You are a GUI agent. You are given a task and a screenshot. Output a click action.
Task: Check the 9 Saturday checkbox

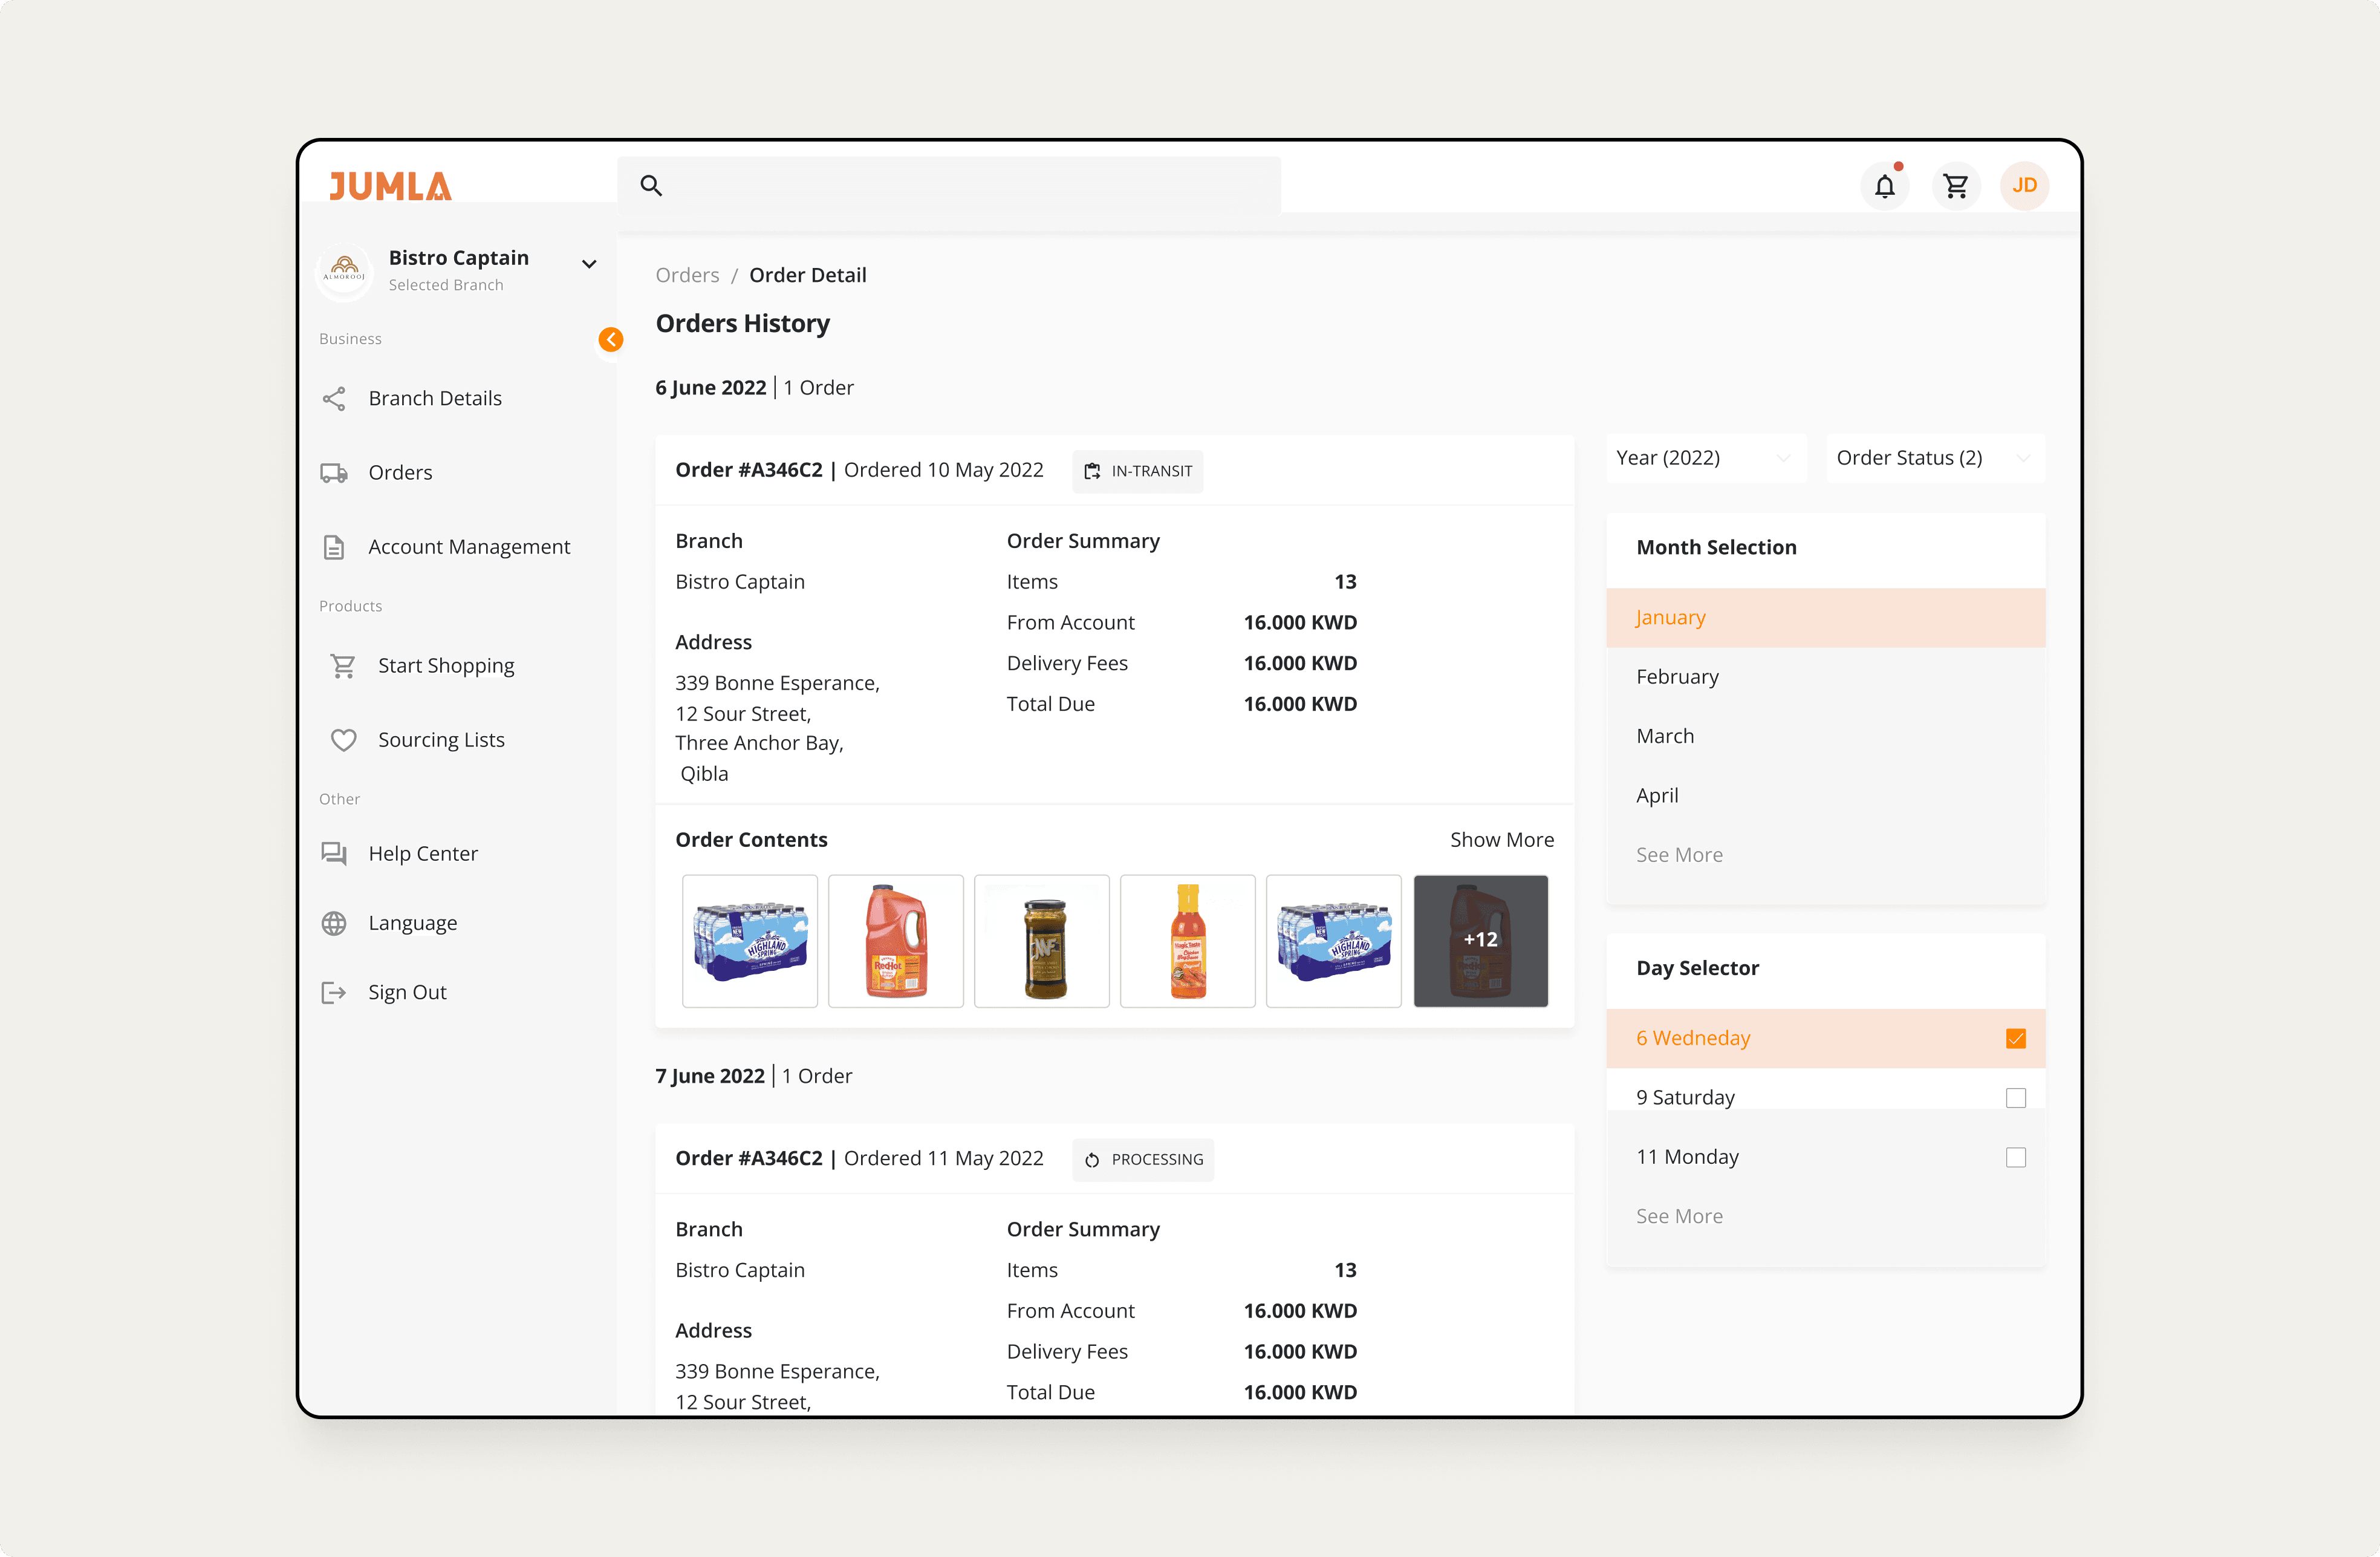(x=2015, y=1098)
